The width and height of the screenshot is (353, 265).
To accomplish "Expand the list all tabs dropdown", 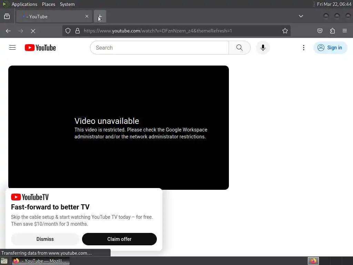I will pos(301,16).
